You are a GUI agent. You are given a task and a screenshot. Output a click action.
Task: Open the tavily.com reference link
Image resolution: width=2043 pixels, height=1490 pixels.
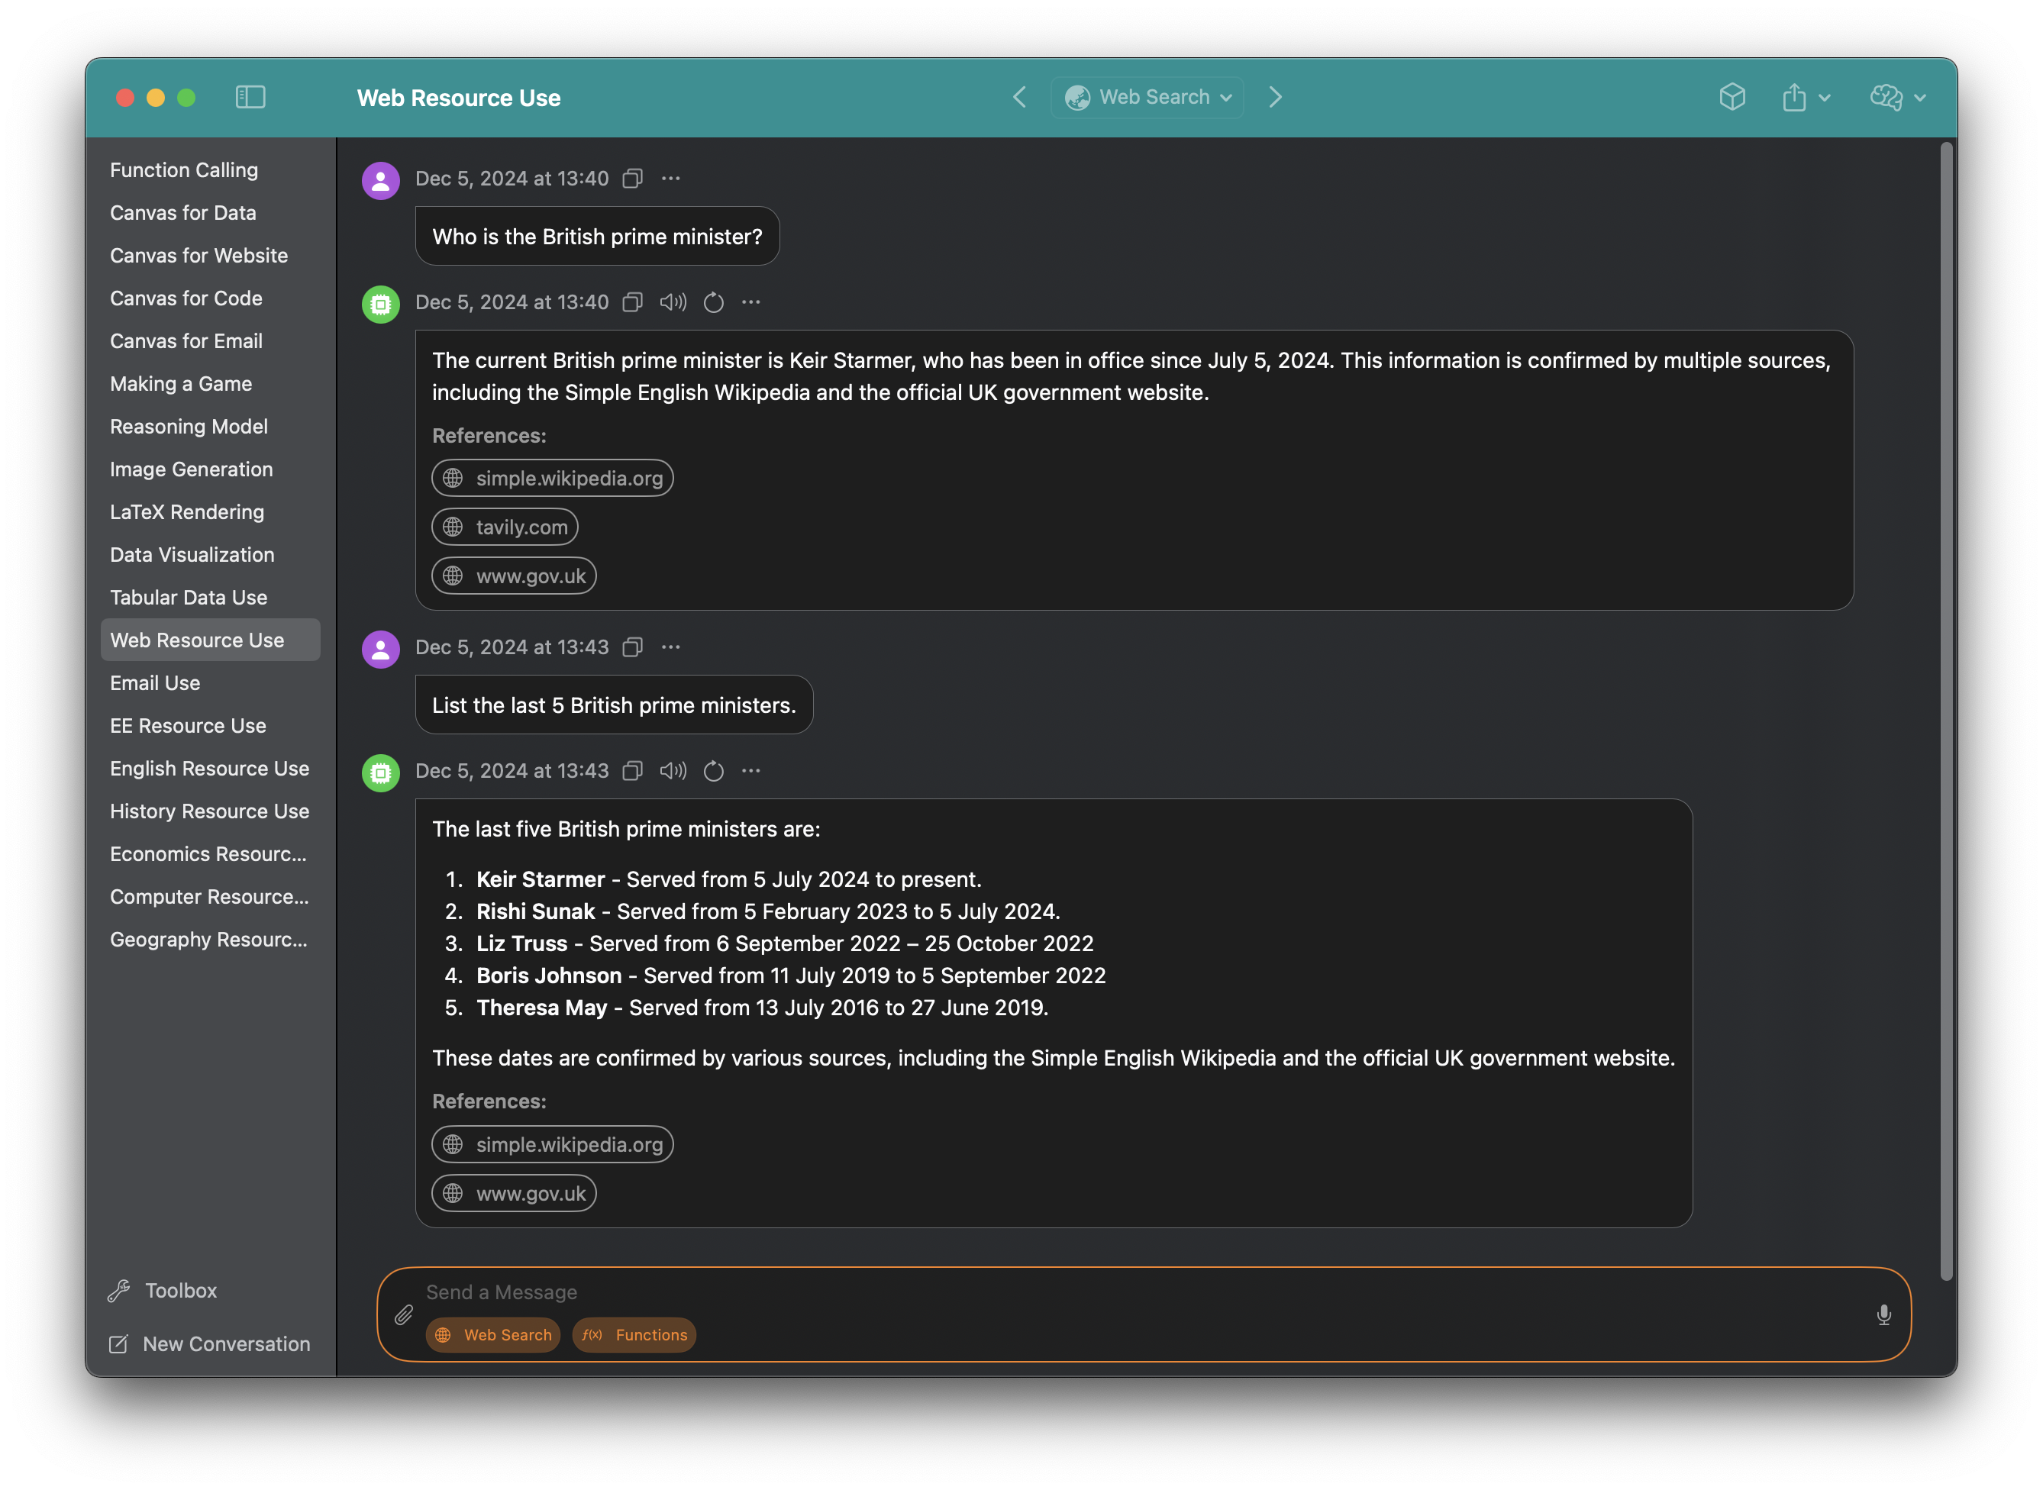[x=505, y=527]
